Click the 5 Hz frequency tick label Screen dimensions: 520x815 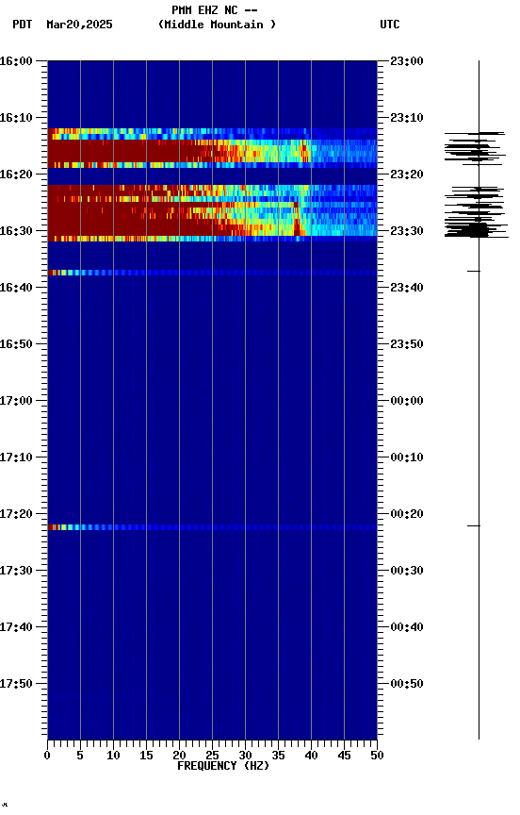tap(80, 756)
